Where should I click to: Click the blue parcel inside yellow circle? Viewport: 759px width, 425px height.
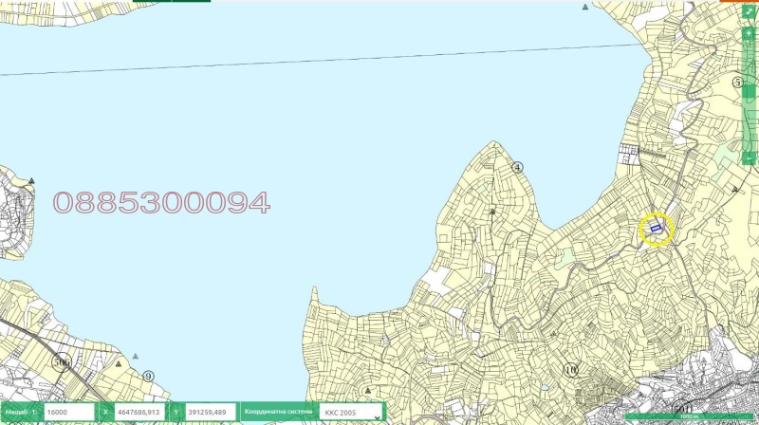pyautogui.click(x=655, y=229)
